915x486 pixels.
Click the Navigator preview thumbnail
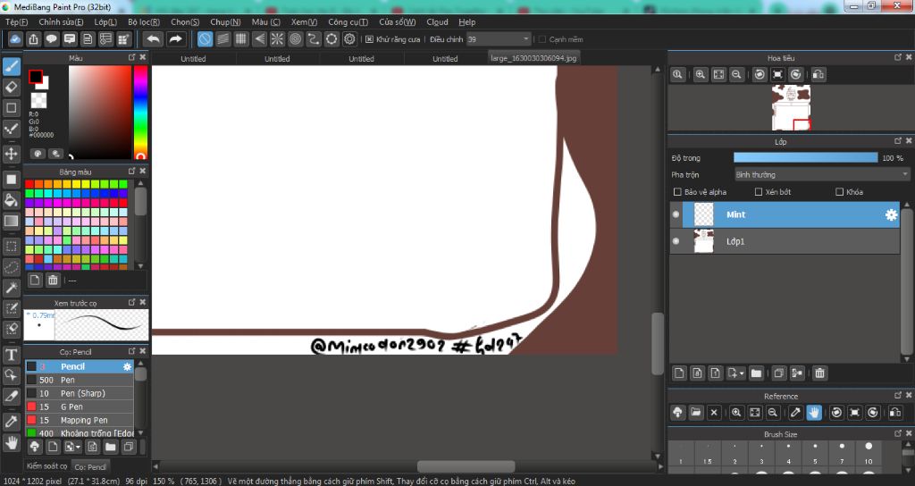(791, 107)
